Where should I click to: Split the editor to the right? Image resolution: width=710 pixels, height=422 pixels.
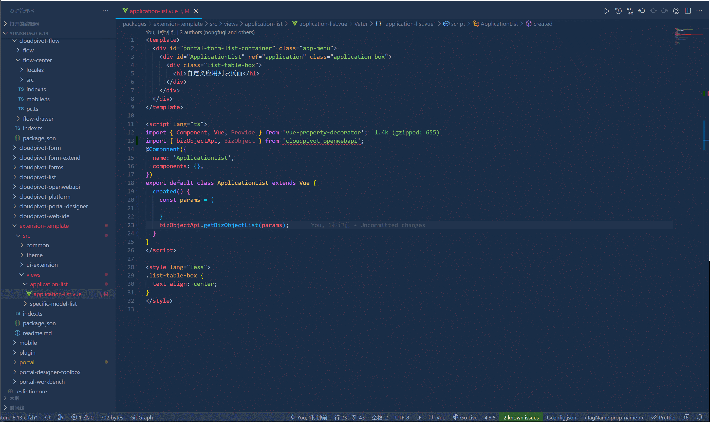[x=688, y=11]
